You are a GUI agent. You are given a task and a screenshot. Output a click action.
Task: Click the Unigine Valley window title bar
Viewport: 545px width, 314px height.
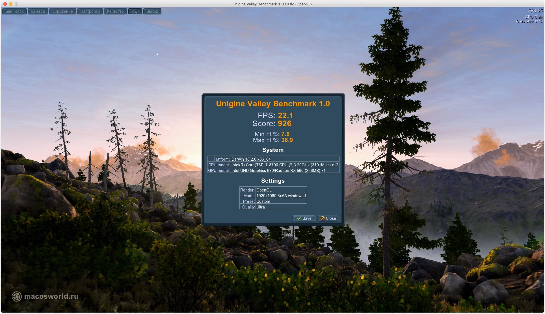pyautogui.click(x=272, y=4)
